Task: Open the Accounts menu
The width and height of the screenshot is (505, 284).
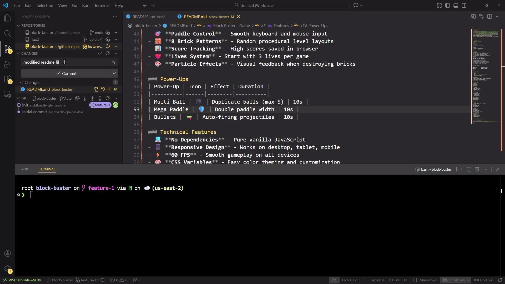Action: [8, 253]
